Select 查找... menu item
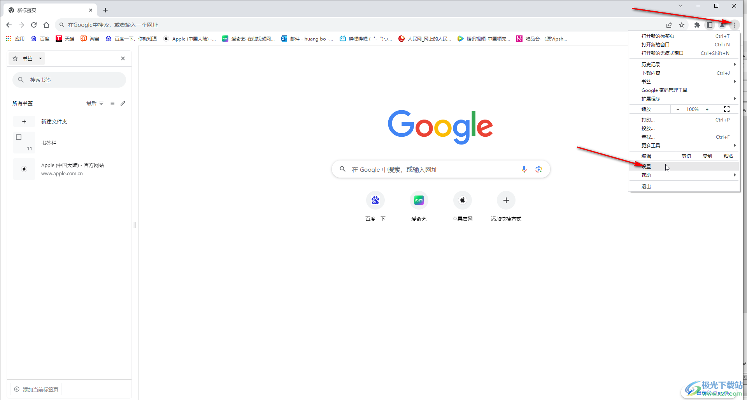The image size is (747, 400). coord(684,137)
